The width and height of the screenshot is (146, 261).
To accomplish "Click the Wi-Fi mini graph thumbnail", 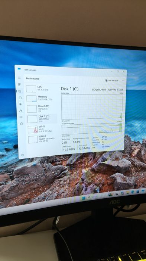I will click(x=33, y=130).
